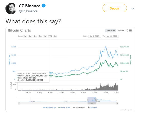Click the navigator left scroll arrow
The image size is (141, 114).
[x=19, y=103]
